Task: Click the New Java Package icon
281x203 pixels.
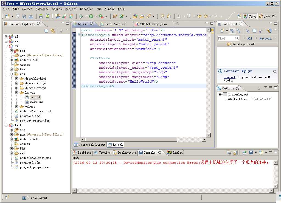Action: coord(115,16)
